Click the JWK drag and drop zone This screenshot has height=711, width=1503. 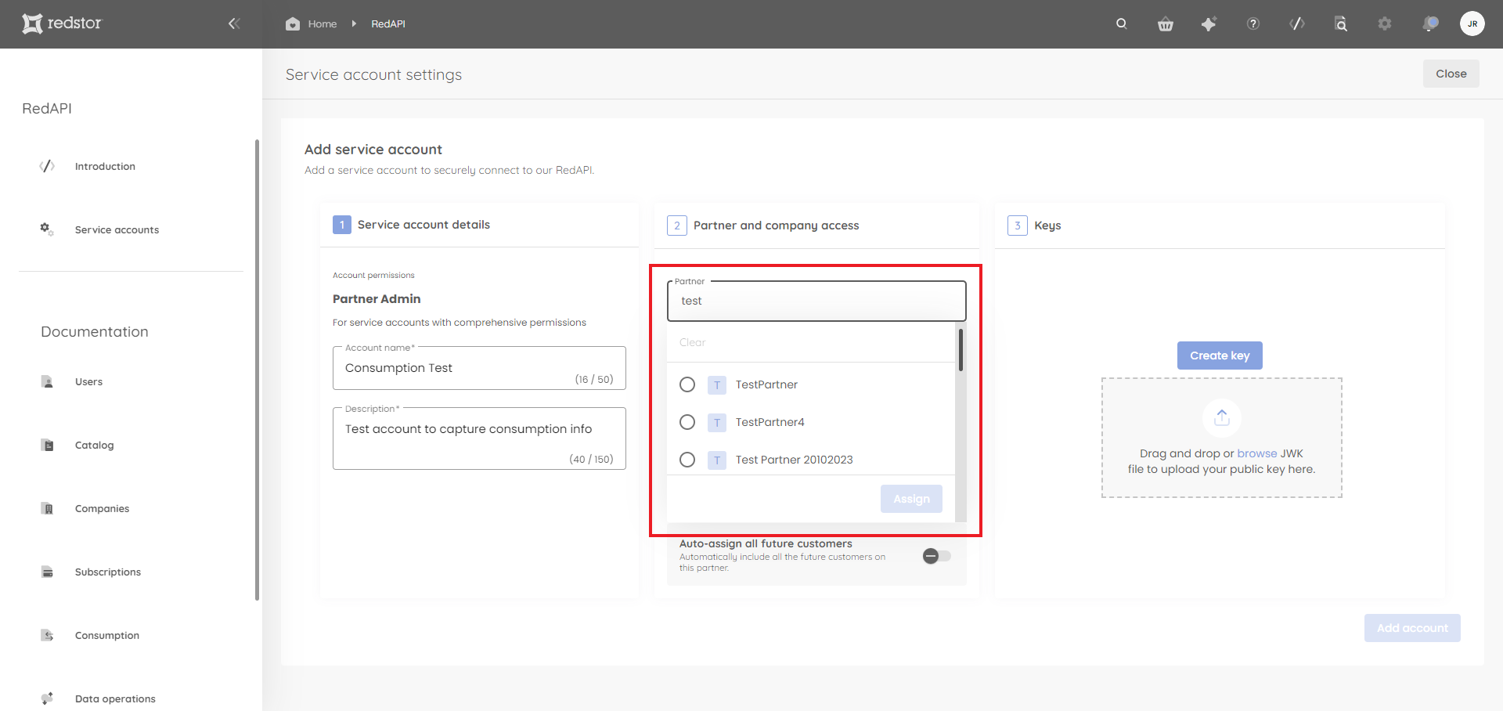[1221, 438]
